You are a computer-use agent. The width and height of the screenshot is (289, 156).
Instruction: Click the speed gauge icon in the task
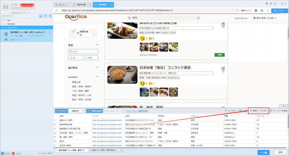(6, 40)
